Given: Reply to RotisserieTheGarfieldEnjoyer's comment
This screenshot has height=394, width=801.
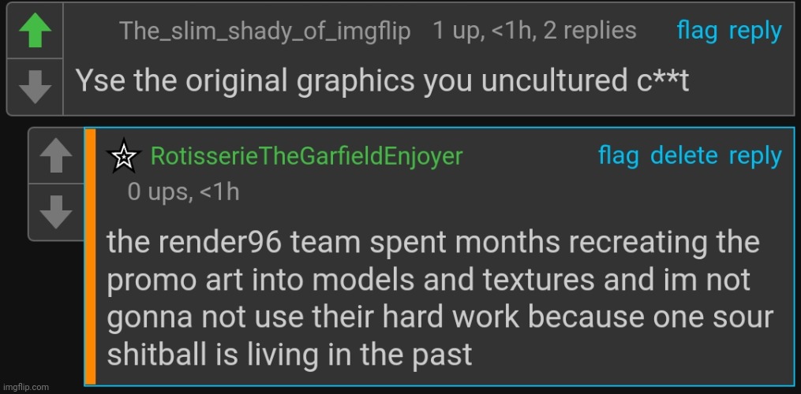Looking at the screenshot, I should (x=755, y=156).
